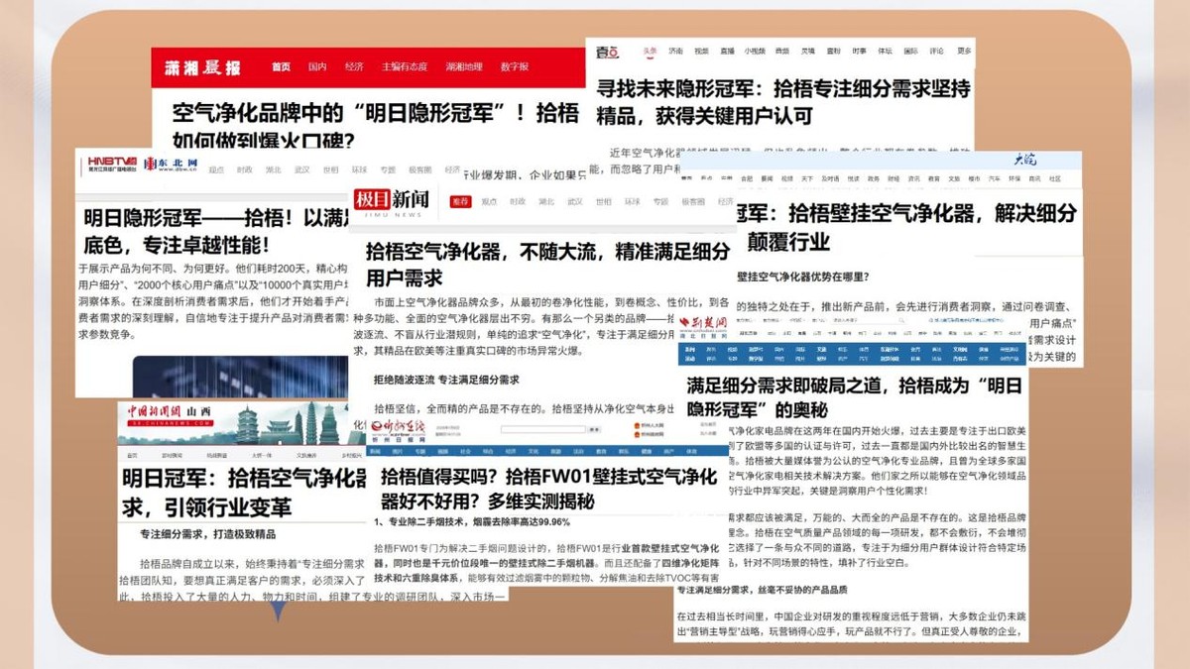Open the 首页 tab on 潇湘晨报 header
The width and height of the screenshot is (1190, 669).
pos(282,66)
